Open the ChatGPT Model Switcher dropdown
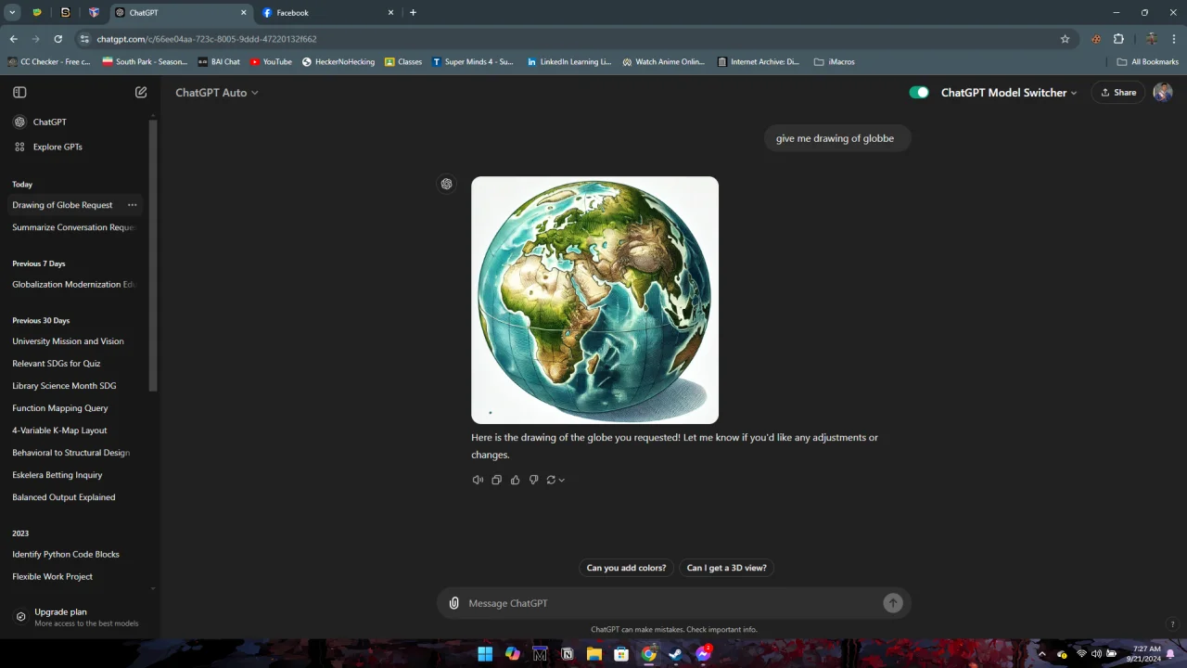The image size is (1187, 668). click(x=1009, y=92)
